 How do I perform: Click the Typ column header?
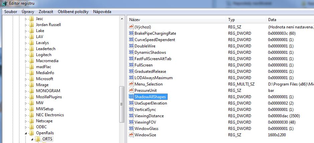(246, 20)
